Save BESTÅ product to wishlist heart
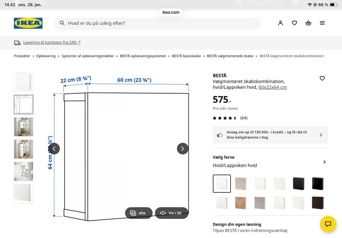Viewport: 342px width, 238px height. pyautogui.click(x=322, y=79)
